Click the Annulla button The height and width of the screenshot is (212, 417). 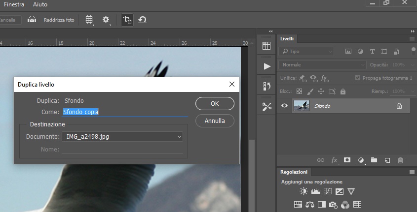pos(215,121)
